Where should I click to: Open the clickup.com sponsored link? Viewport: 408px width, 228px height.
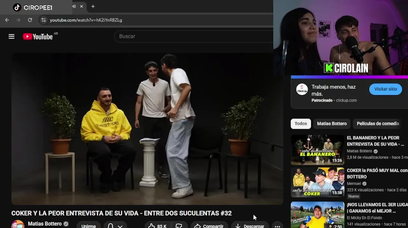[346, 100]
